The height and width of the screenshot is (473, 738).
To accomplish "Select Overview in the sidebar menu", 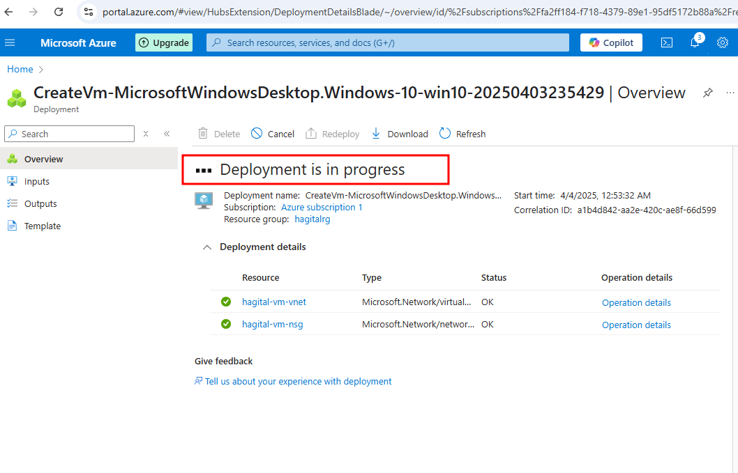I will pyautogui.click(x=89, y=159).
